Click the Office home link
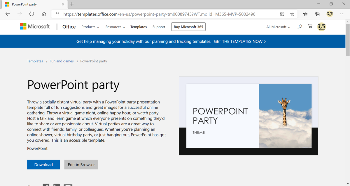This screenshot has width=350, height=186. [x=69, y=27]
